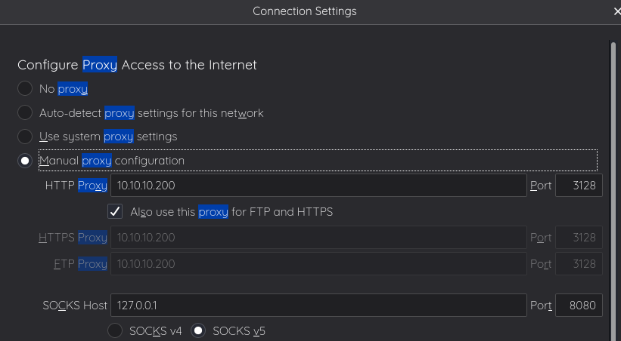Click the HTTP Proxy address field
621x341 pixels.
pos(318,186)
